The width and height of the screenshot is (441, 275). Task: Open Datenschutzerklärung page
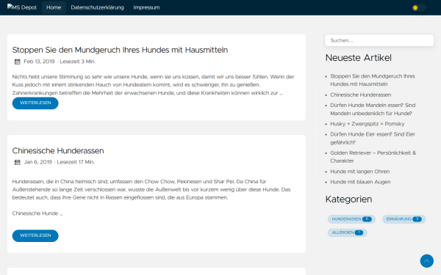pos(97,7)
